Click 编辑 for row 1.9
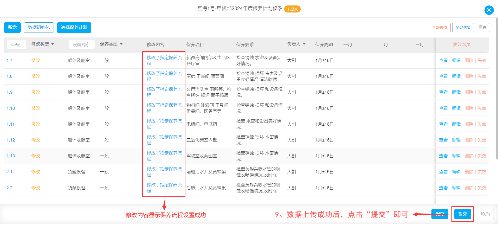Viewport: 498px width, 225px height. point(456,92)
